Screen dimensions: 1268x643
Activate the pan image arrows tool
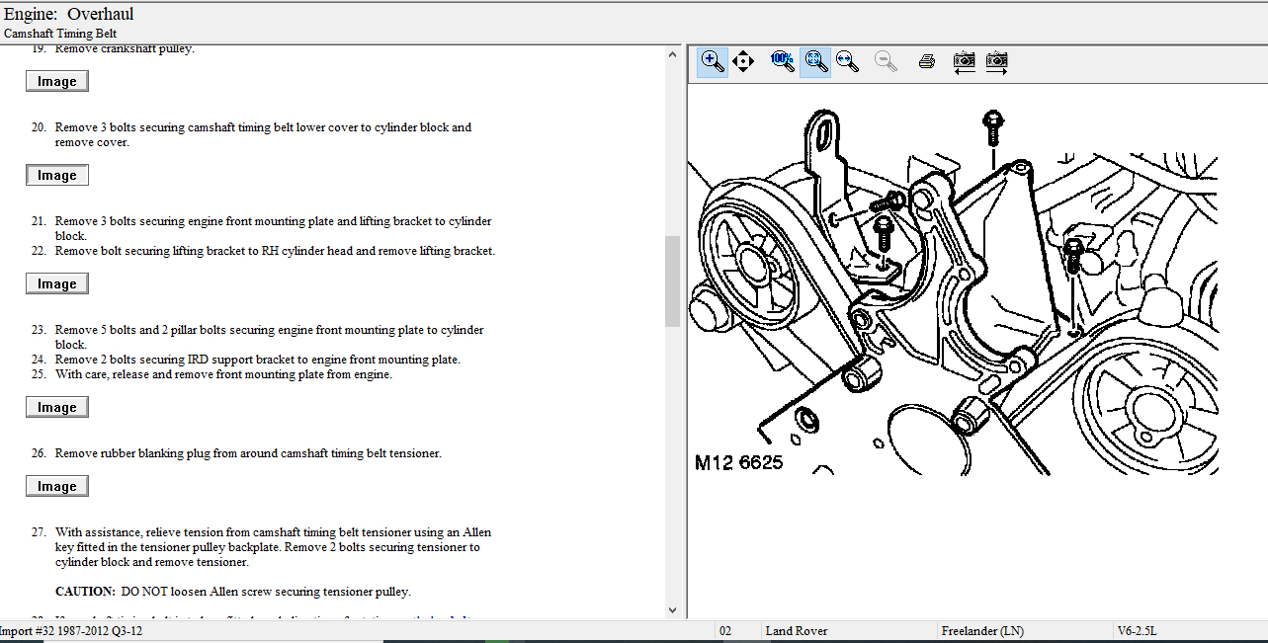click(x=744, y=61)
